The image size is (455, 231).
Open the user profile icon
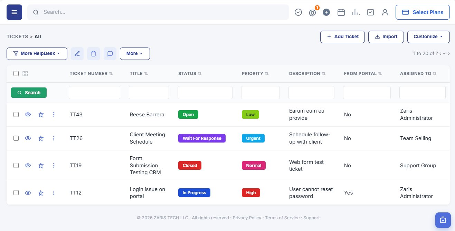coord(385,12)
